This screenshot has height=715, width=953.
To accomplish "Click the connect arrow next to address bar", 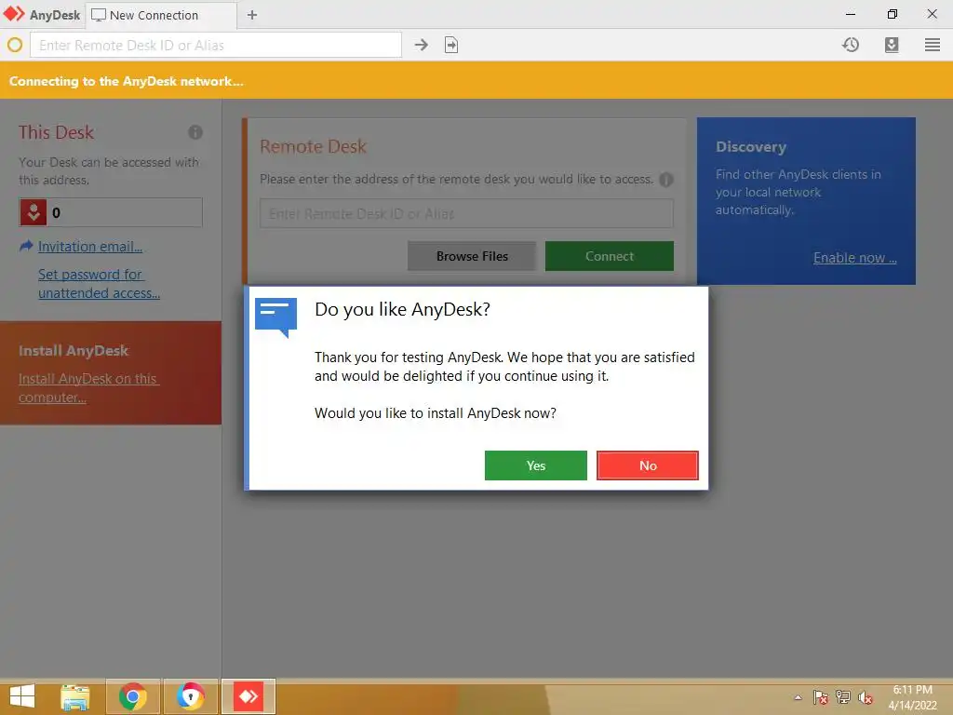I will tap(422, 45).
